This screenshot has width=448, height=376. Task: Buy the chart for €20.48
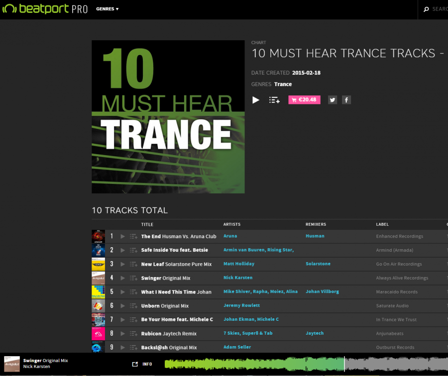304,99
